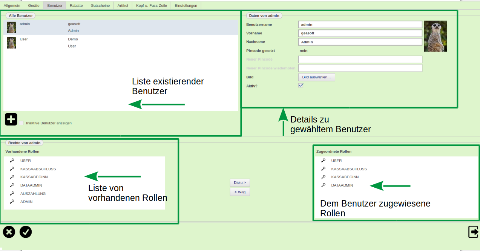
Task: Click the < Weg button
Action: (x=240, y=191)
